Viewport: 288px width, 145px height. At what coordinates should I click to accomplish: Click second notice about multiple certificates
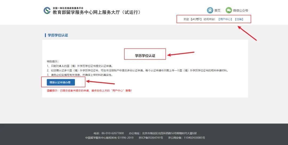tap(138, 70)
